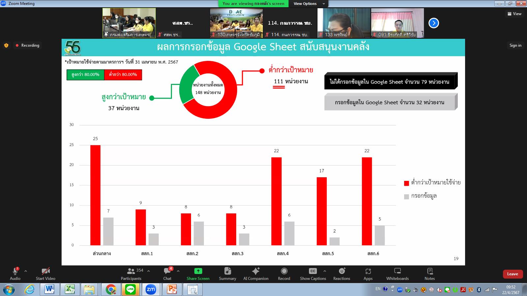Toggle Start Video on
The height and width of the screenshot is (296, 527).
point(45,274)
